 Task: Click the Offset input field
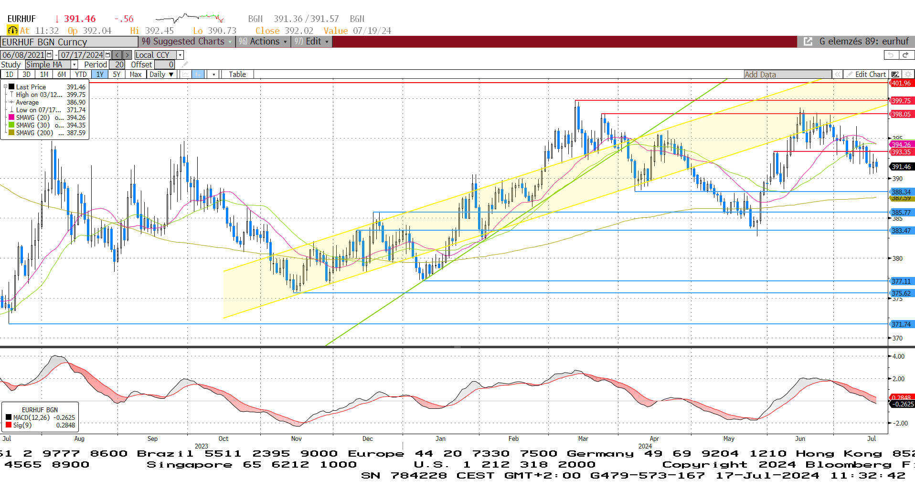click(165, 64)
